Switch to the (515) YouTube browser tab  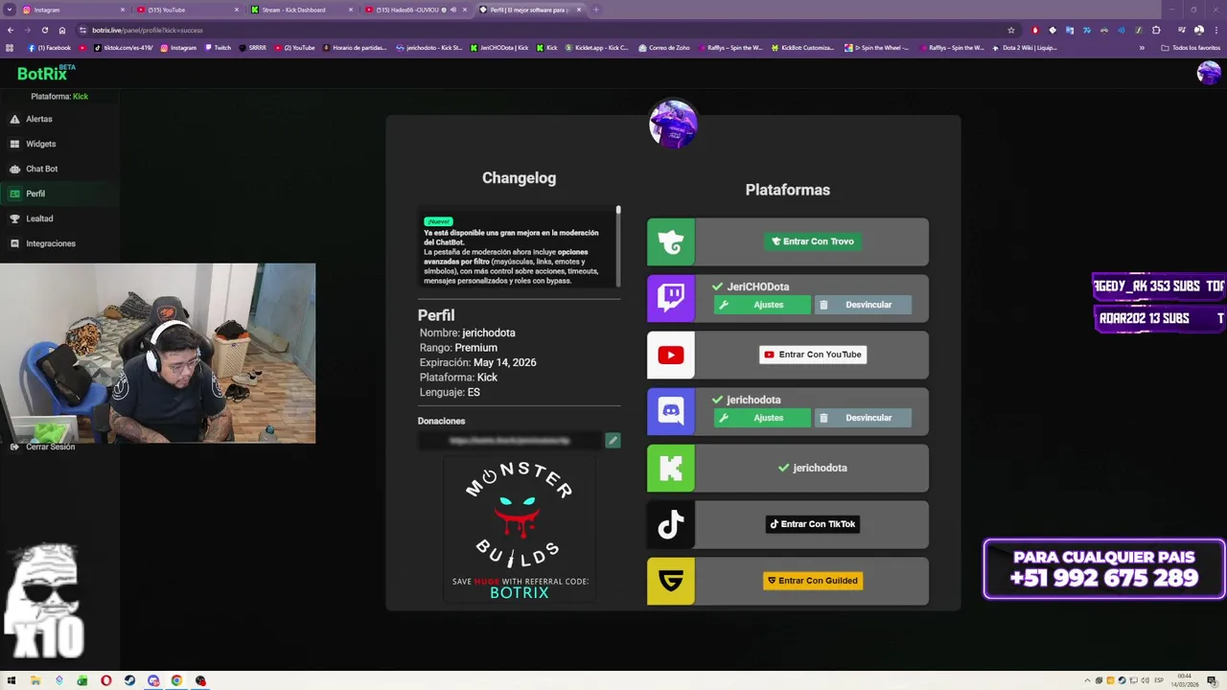pyautogui.click(x=186, y=10)
